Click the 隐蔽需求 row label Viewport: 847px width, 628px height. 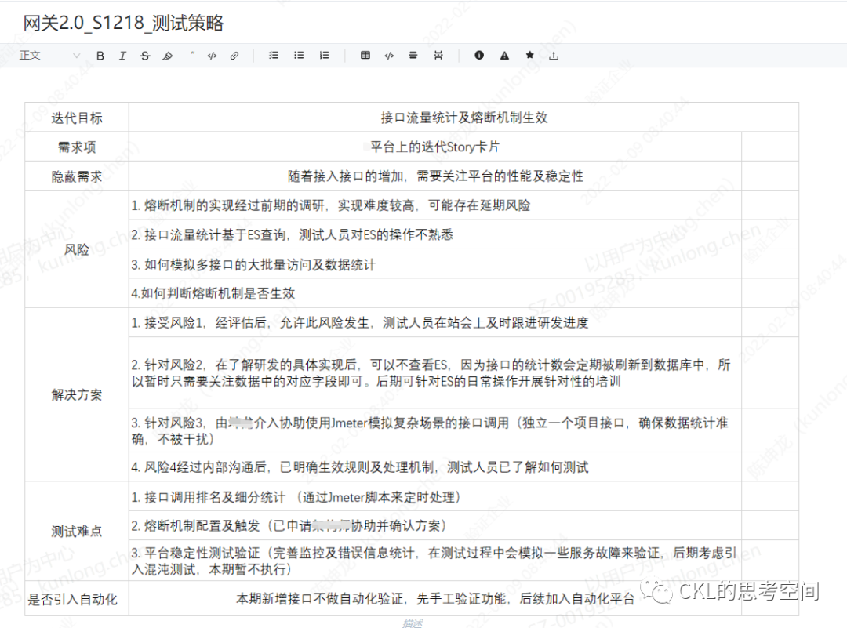[x=77, y=176]
